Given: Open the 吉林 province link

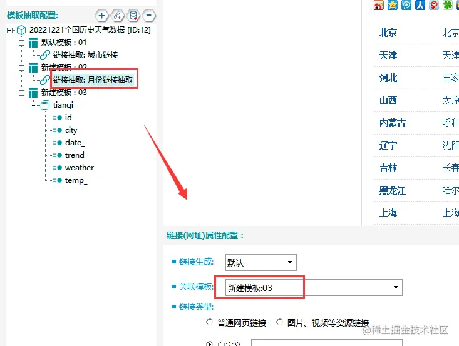Looking at the screenshot, I should [388, 168].
